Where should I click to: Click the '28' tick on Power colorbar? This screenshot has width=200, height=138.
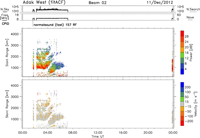(186, 36)
